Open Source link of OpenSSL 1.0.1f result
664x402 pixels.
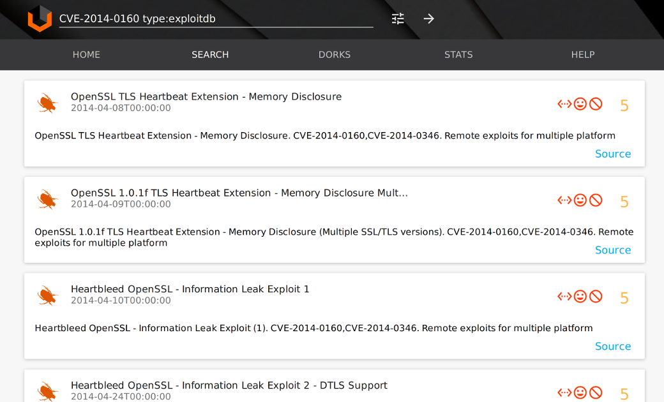pos(613,249)
